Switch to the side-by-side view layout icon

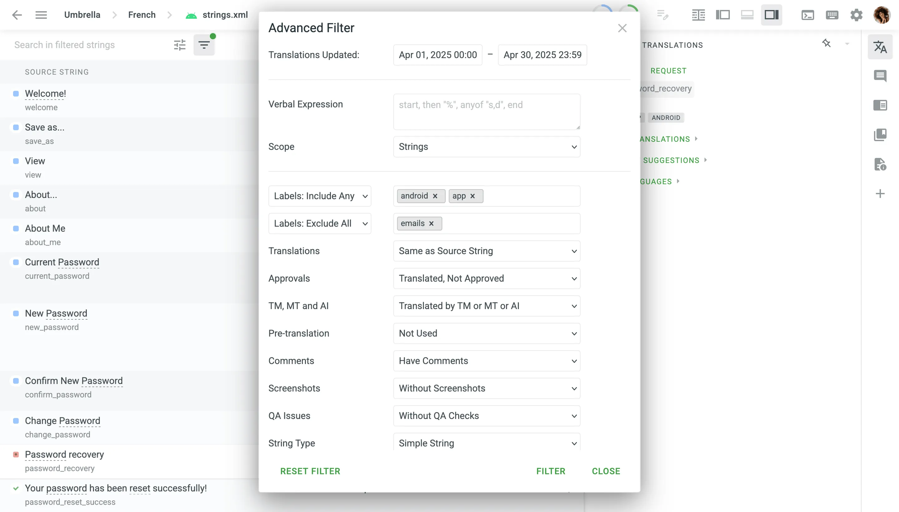coord(698,15)
